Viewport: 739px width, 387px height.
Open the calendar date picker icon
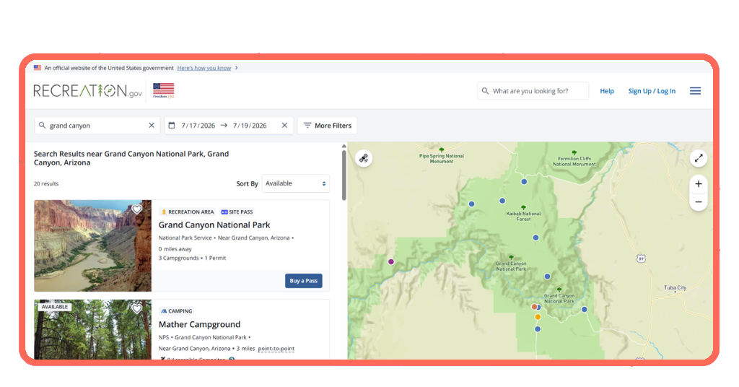point(172,126)
